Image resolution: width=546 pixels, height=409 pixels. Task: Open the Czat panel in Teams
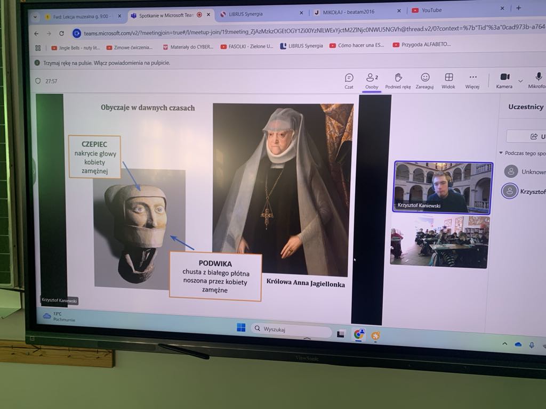[x=349, y=81]
